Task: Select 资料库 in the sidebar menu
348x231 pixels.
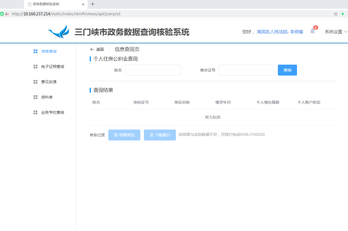Action: 47,97
